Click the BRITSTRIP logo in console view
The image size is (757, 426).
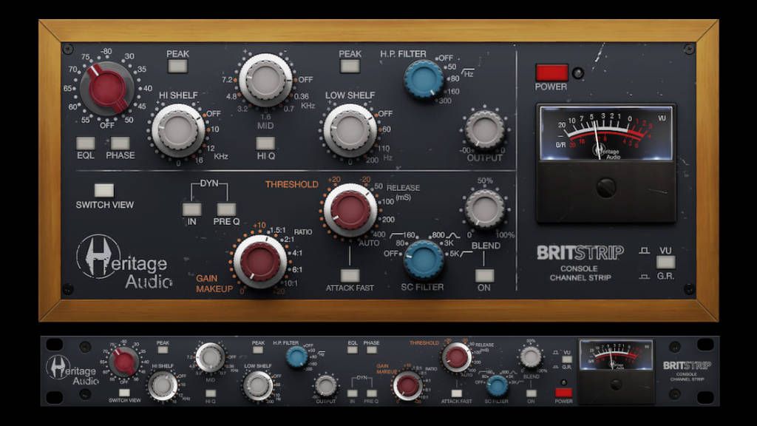[x=580, y=253]
